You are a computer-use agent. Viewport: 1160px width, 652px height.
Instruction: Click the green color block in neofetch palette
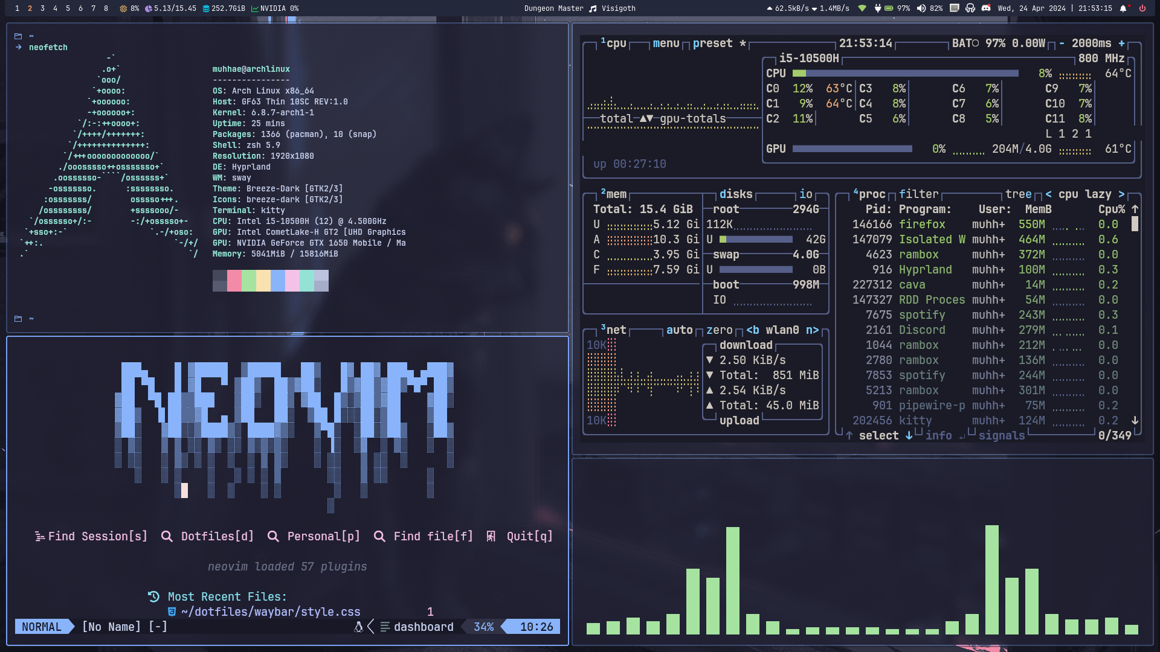[x=248, y=281]
